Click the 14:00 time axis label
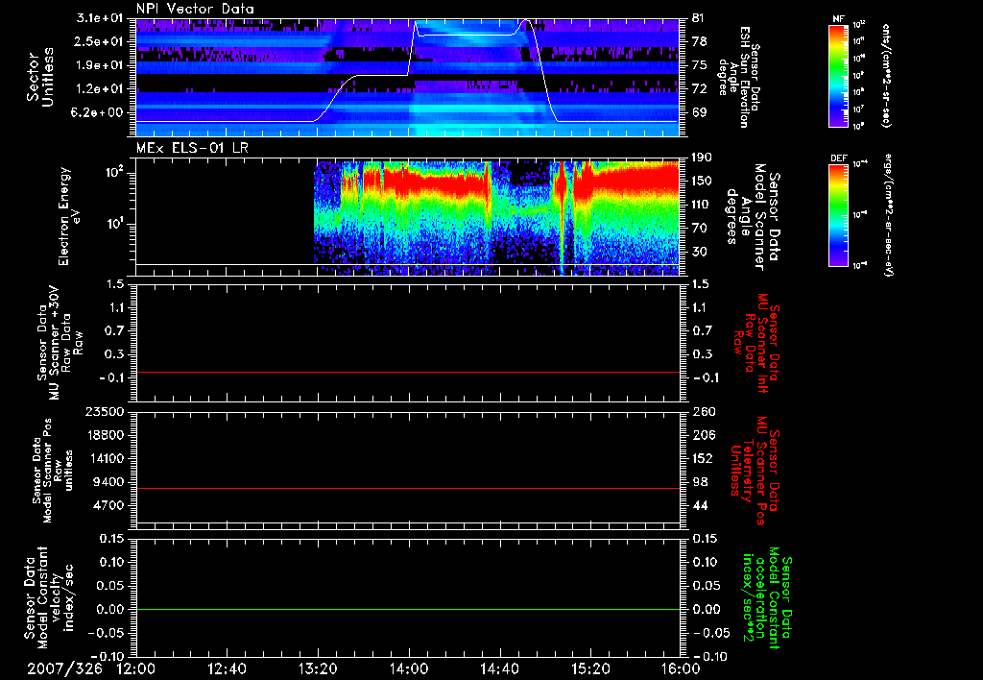The height and width of the screenshot is (680, 983). click(409, 668)
